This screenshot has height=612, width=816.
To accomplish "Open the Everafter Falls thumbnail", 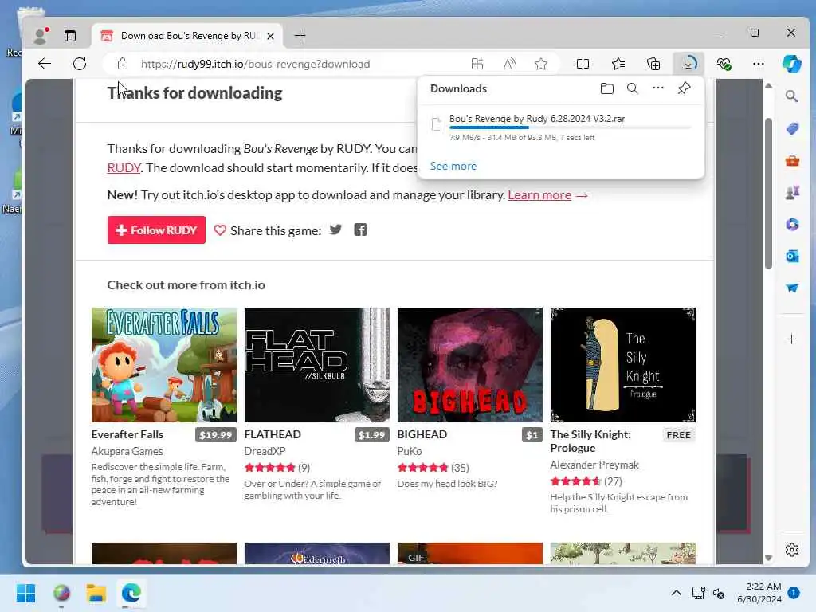I will pos(164,365).
